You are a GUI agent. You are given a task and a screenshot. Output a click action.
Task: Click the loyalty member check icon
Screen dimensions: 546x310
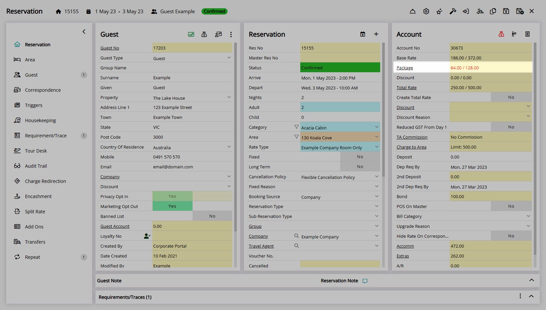(147, 236)
